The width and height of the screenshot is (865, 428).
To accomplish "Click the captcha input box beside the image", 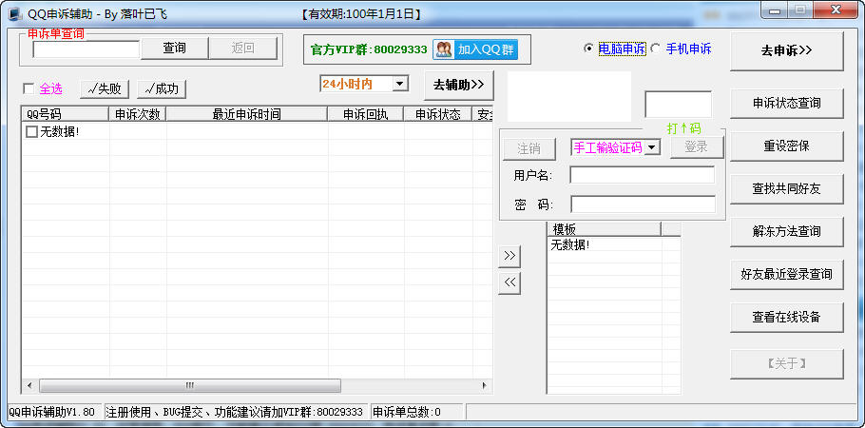I will tap(679, 105).
